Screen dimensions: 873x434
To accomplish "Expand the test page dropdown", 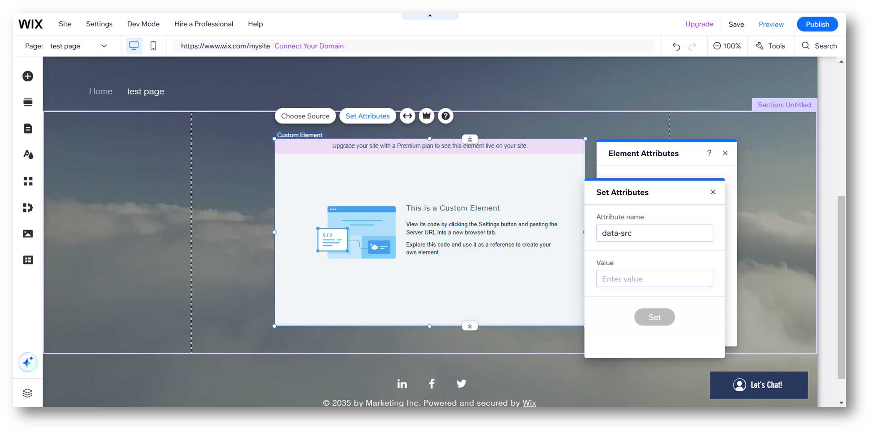I will 104,46.
